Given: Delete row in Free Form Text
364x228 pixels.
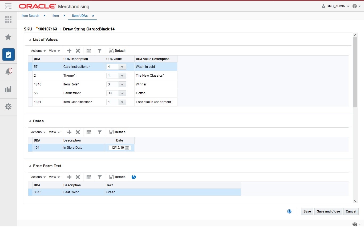Looking at the screenshot, I should (x=78, y=177).
